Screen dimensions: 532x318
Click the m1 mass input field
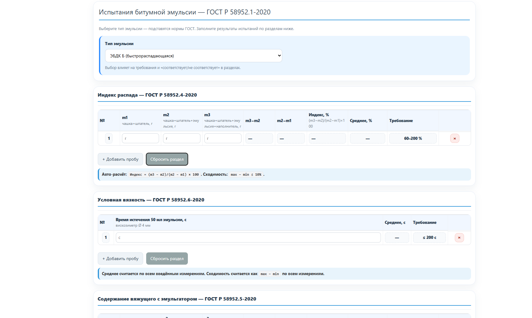[x=140, y=139]
